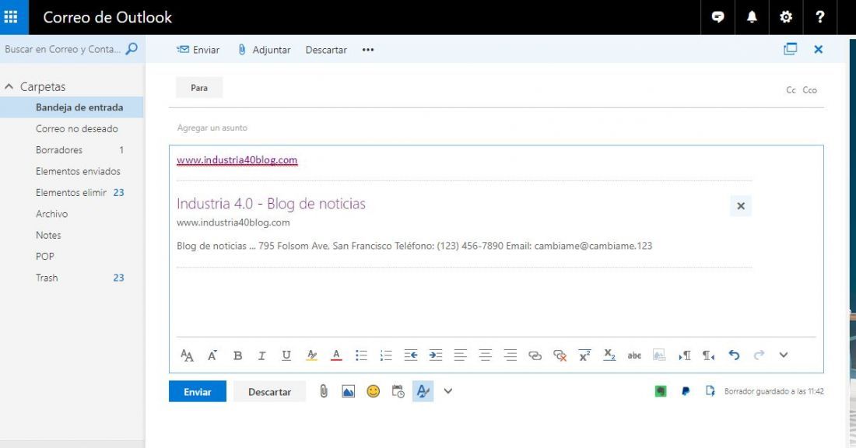
Task: Toggle italic formatting
Action: click(261, 355)
